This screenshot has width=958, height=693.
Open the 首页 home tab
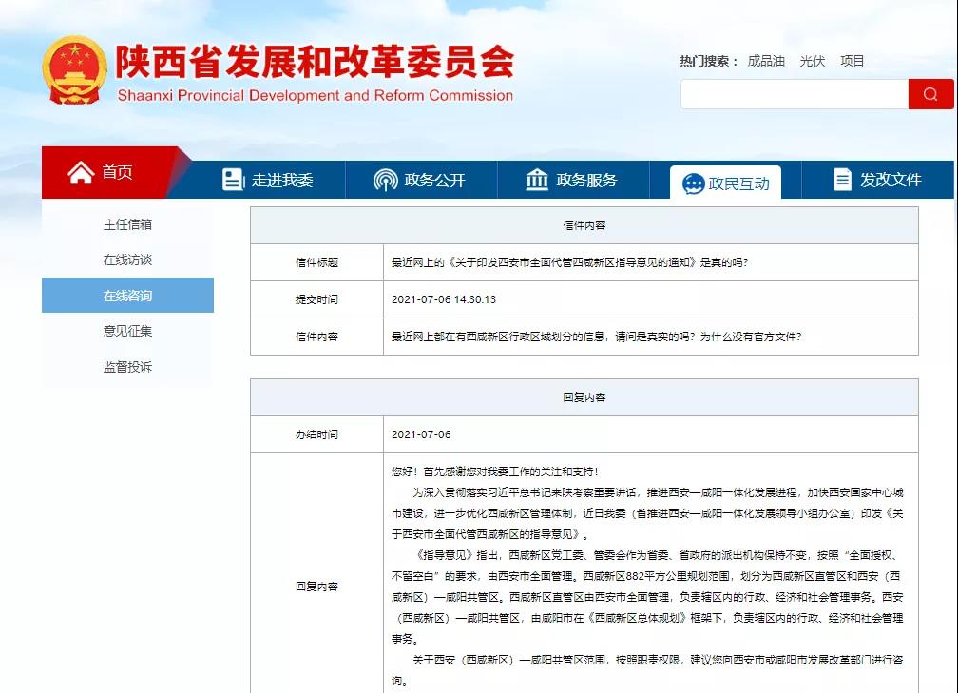[110, 172]
